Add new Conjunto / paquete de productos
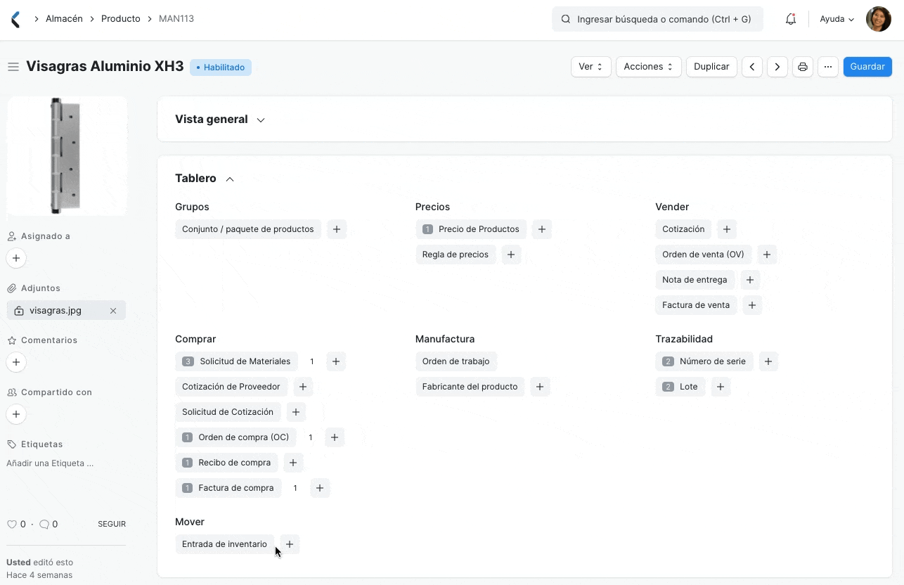 [337, 229]
